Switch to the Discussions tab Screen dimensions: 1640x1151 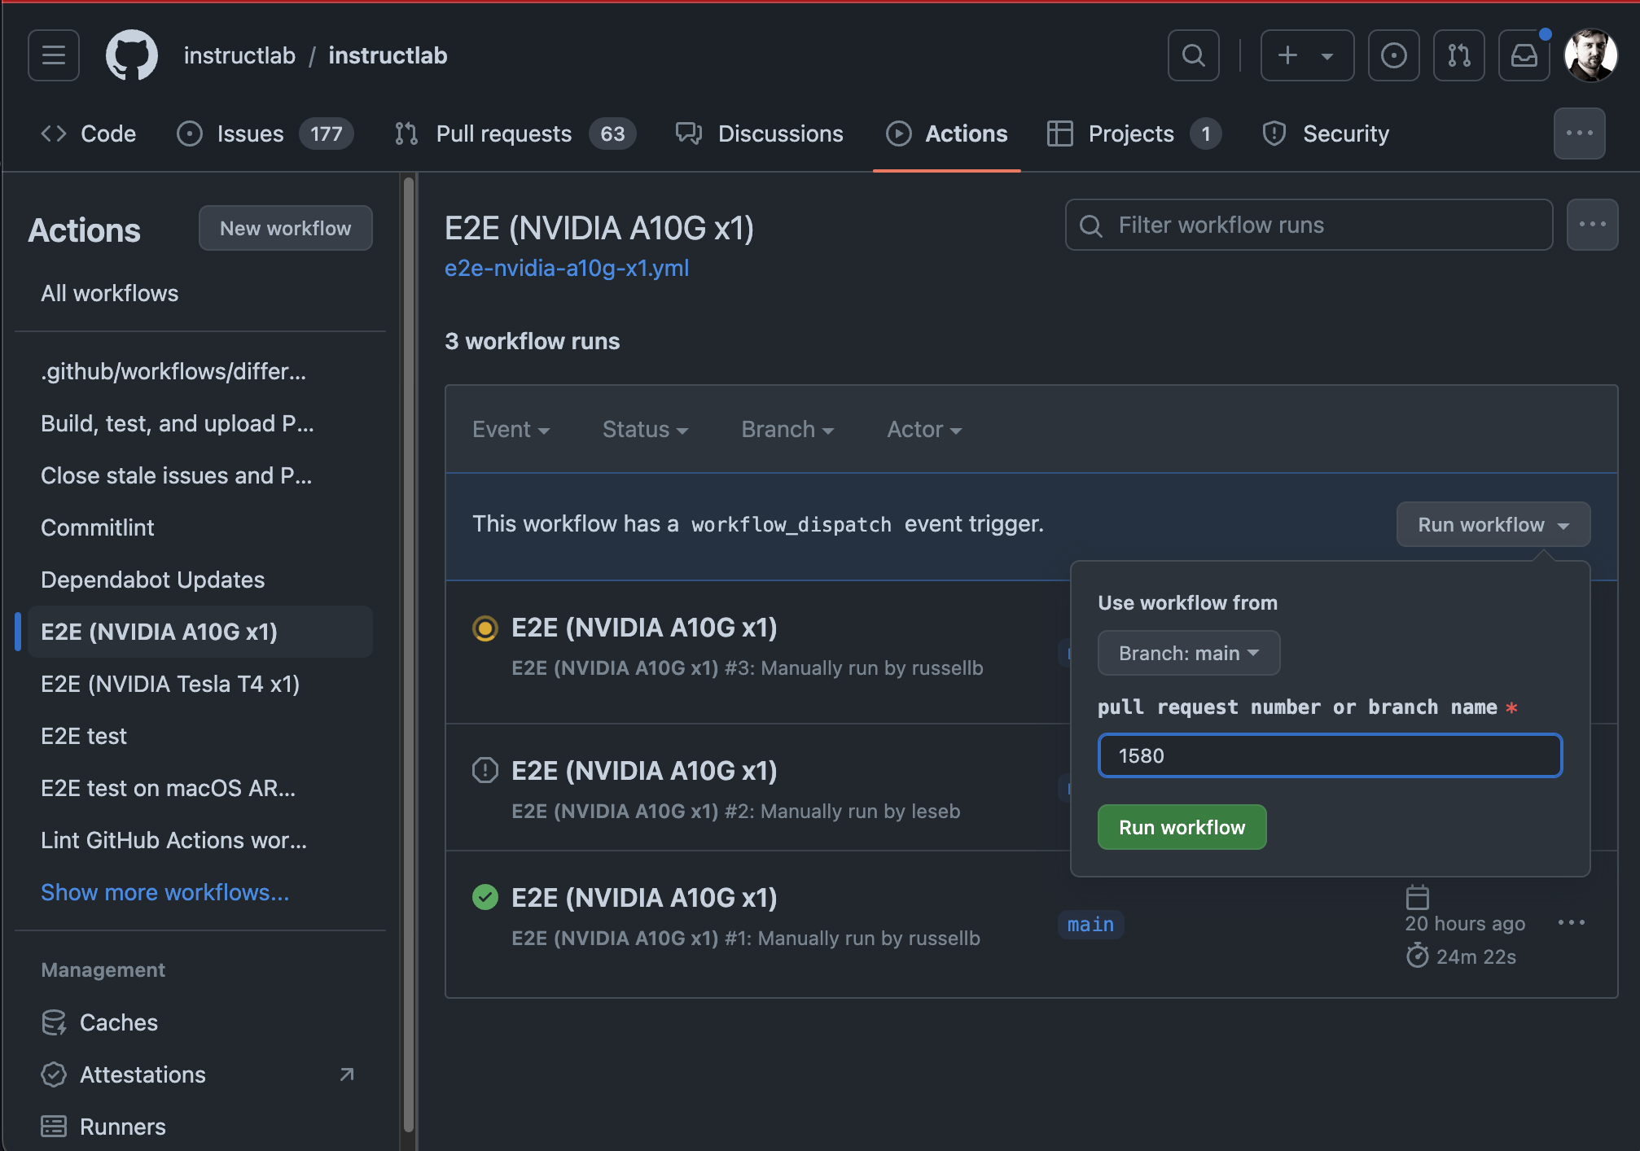760,133
